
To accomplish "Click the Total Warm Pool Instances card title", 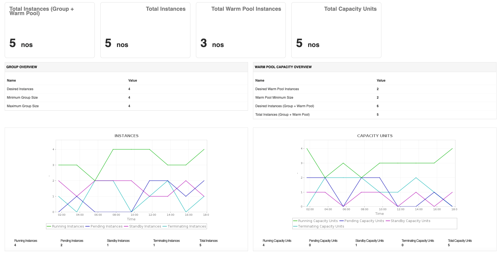I will tap(246, 9).
